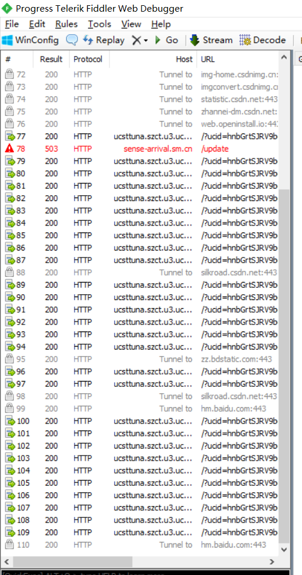
Task: Expand the Remove X dropdown arrow
Action: 145,40
